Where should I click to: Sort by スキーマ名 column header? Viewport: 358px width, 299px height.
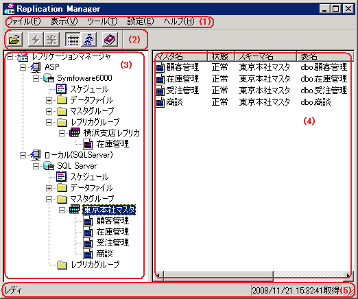(x=265, y=56)
